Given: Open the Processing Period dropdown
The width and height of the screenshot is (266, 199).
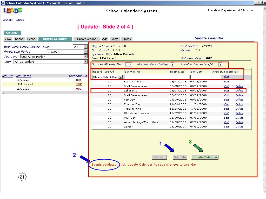Looking at the screenshot, I should pyautogui.click(x=86, y=52).
